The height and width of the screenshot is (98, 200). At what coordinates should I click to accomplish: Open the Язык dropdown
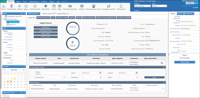pos(159,6)
